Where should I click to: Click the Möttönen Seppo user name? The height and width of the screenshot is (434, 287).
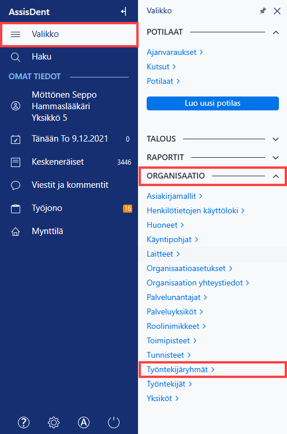pyautogui.click(x=64, y=95)
